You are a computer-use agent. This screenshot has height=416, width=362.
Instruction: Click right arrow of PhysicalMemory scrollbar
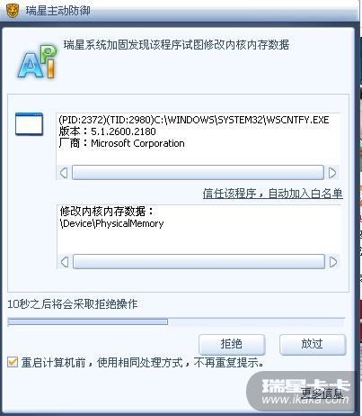(x=333, y=262)
